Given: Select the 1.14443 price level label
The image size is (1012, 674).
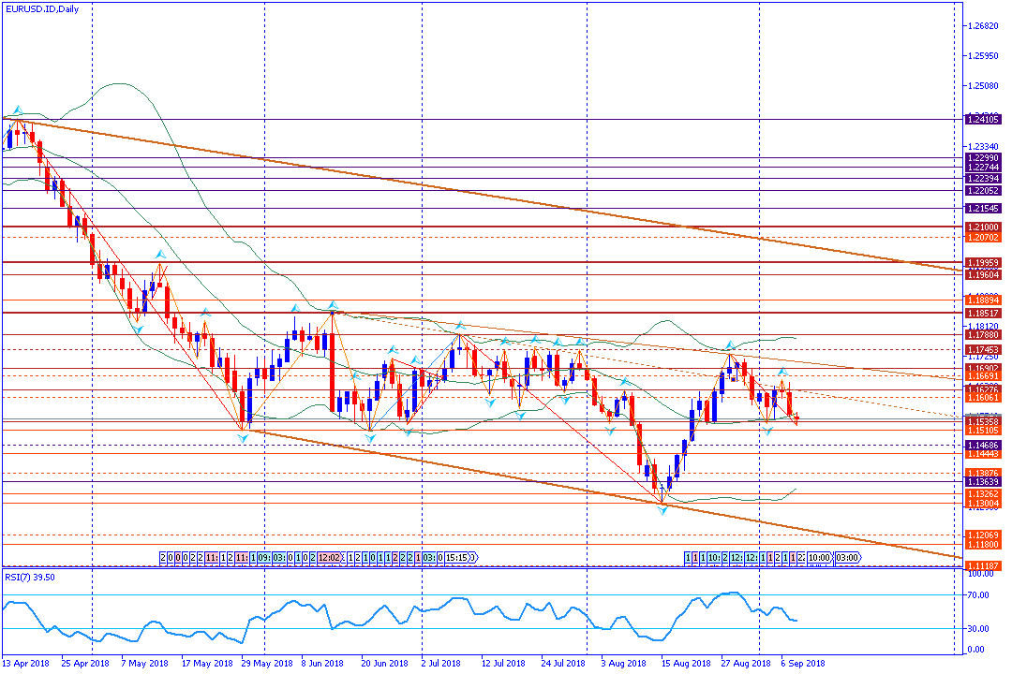Looking at the screenshot, I should click(983, 454).
